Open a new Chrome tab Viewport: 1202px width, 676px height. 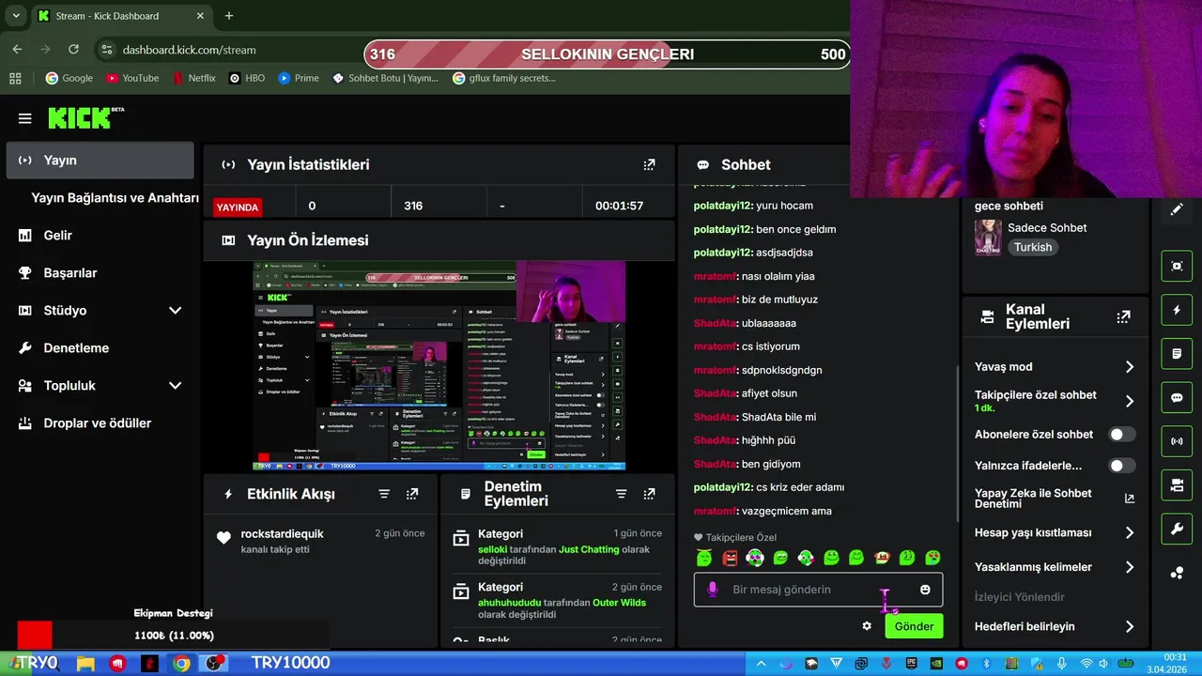point(229,16)
